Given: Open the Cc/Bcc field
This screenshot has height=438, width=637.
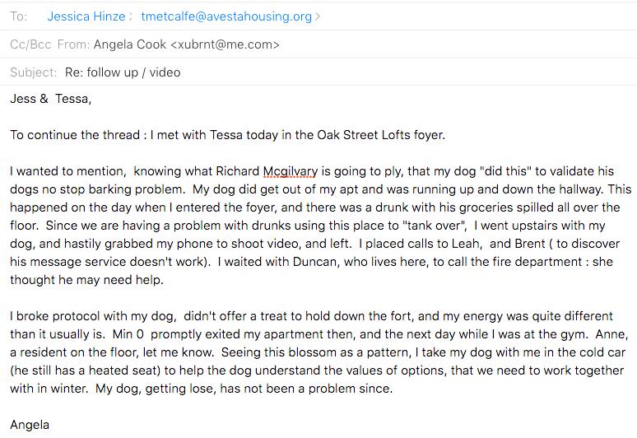Looking at the screenshot, I should pyautogui.click(x=31, y=44).
